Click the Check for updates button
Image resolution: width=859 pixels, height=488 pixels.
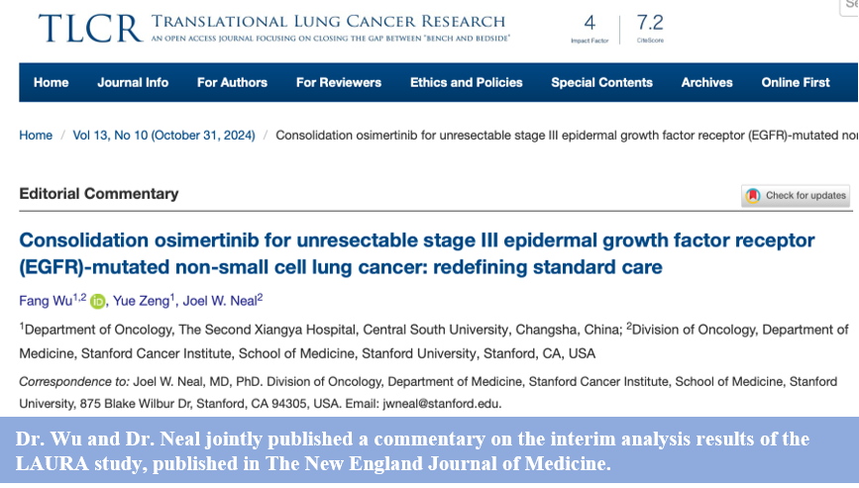click(x=796, y=196)
